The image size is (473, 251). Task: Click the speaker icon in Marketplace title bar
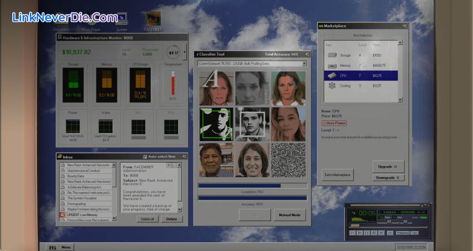coord(405,26)
